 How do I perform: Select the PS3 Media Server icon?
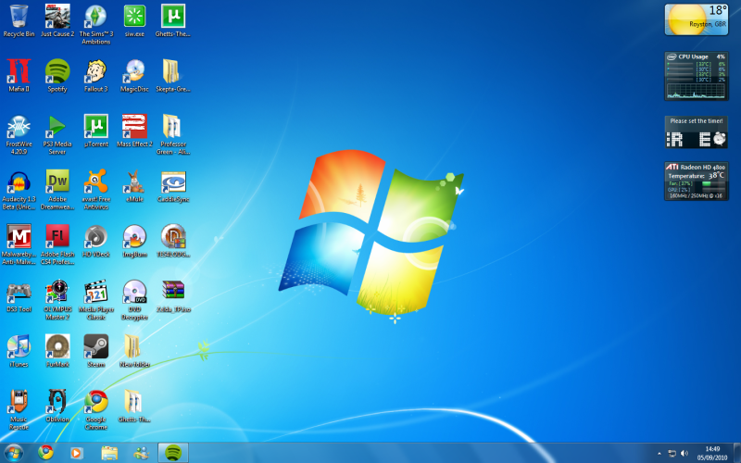pos(57,134)
